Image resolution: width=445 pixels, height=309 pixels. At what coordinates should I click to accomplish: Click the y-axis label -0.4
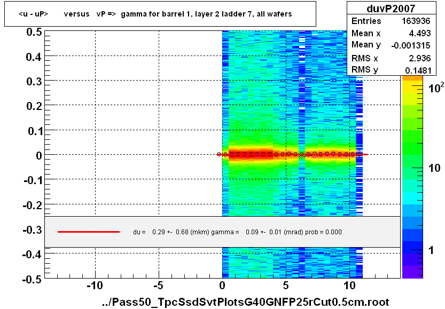[x=33, y=254]
